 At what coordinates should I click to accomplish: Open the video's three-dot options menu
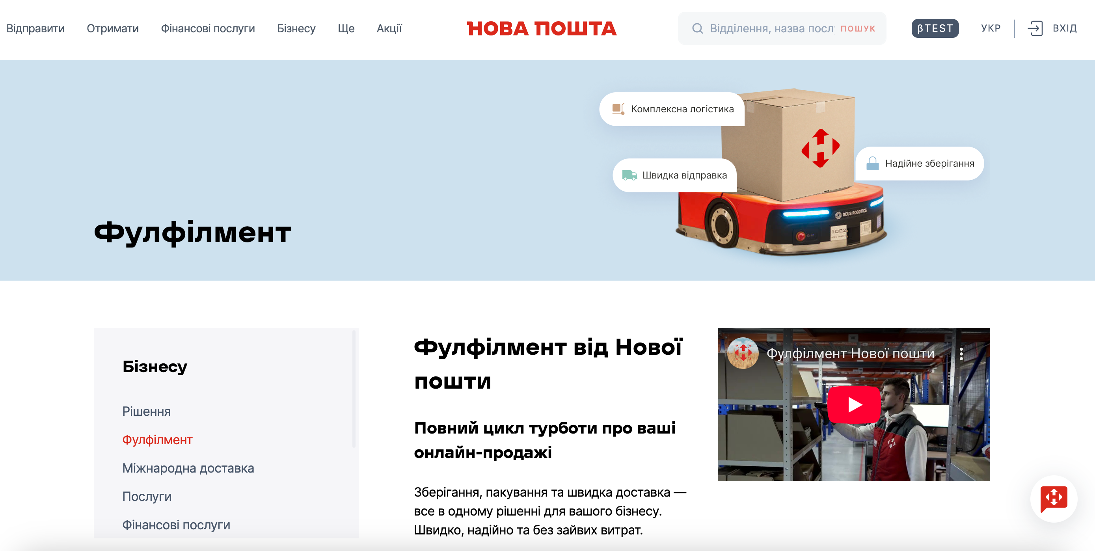(961, 354)
